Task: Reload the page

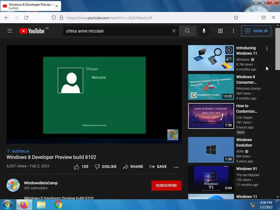Action: pos(26,18)
